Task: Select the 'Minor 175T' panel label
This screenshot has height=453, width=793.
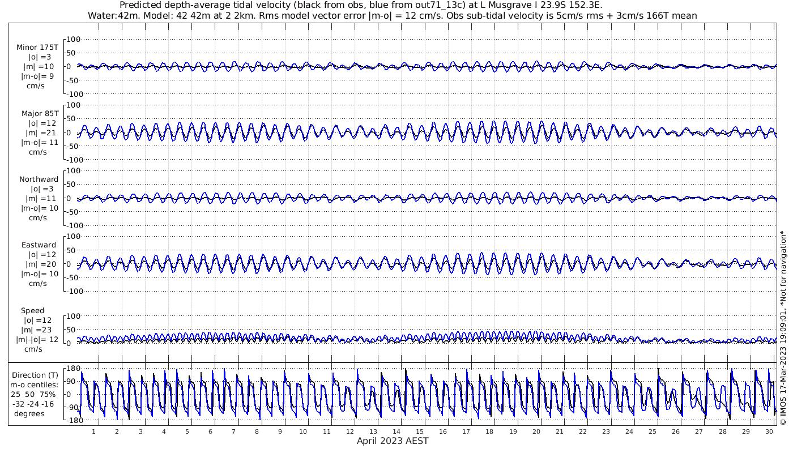Action: 37,48
